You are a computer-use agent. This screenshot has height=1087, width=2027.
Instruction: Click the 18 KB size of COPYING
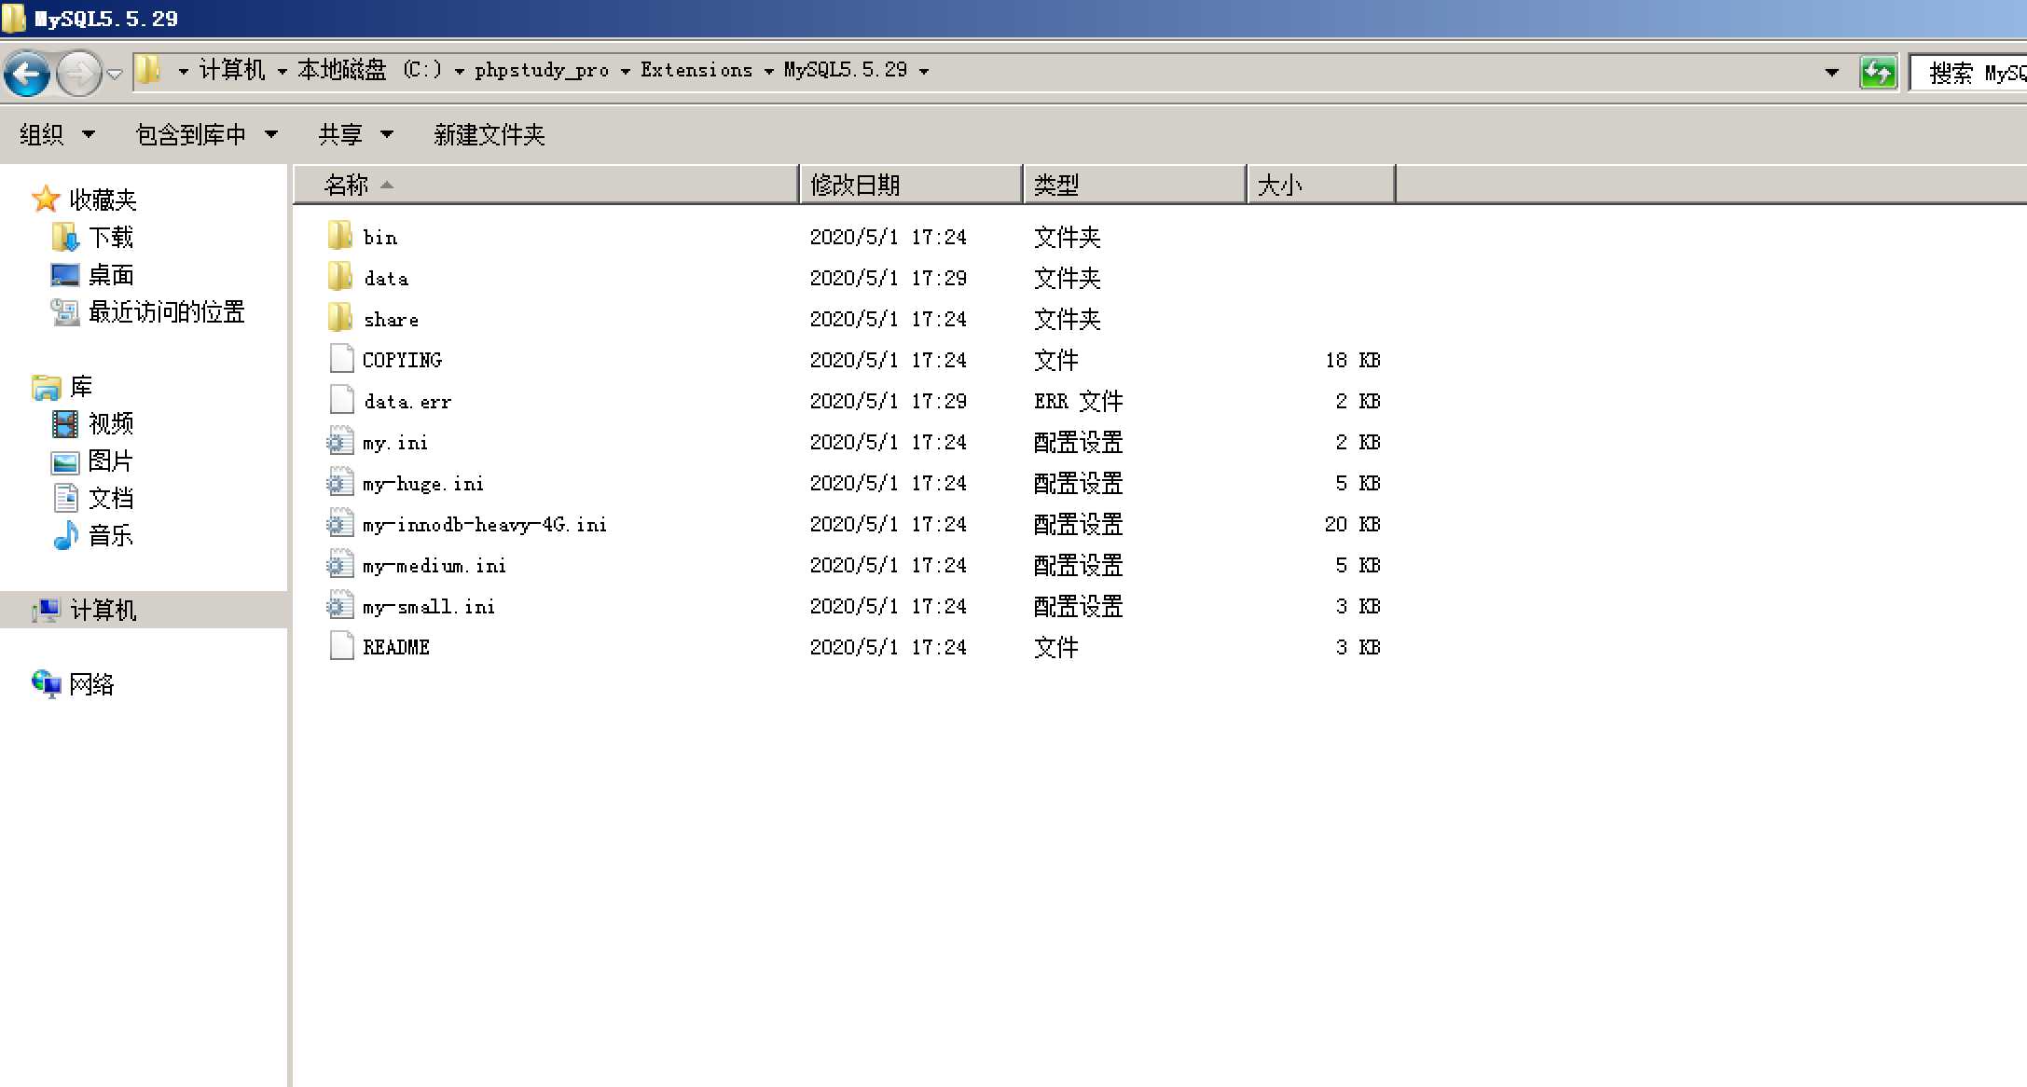pyautogui.click(x=1353, y=360)
